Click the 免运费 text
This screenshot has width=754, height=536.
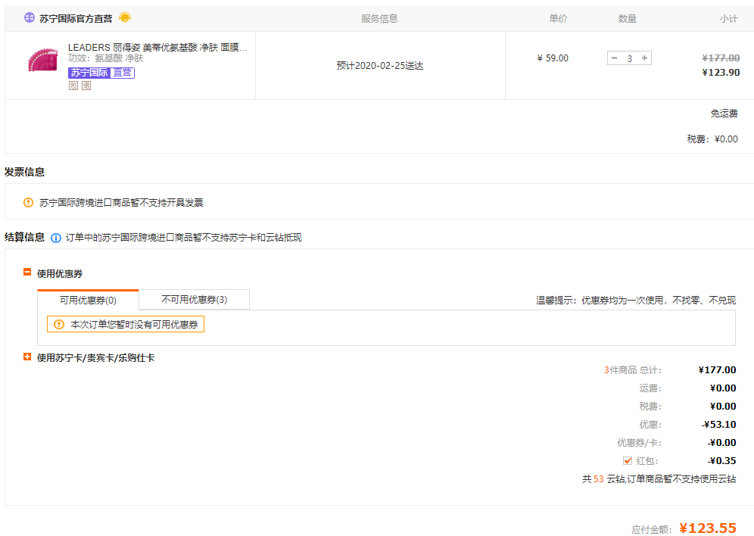724,114
